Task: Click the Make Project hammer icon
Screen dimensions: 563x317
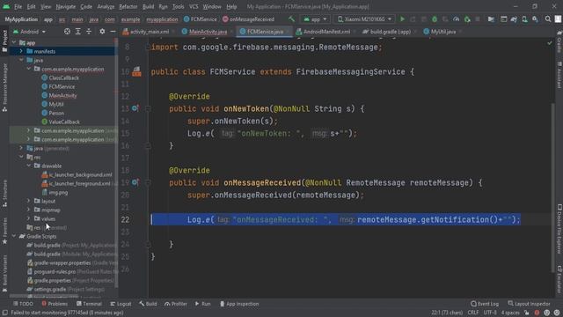Action: pyautogui.click(x=291, y=19)
